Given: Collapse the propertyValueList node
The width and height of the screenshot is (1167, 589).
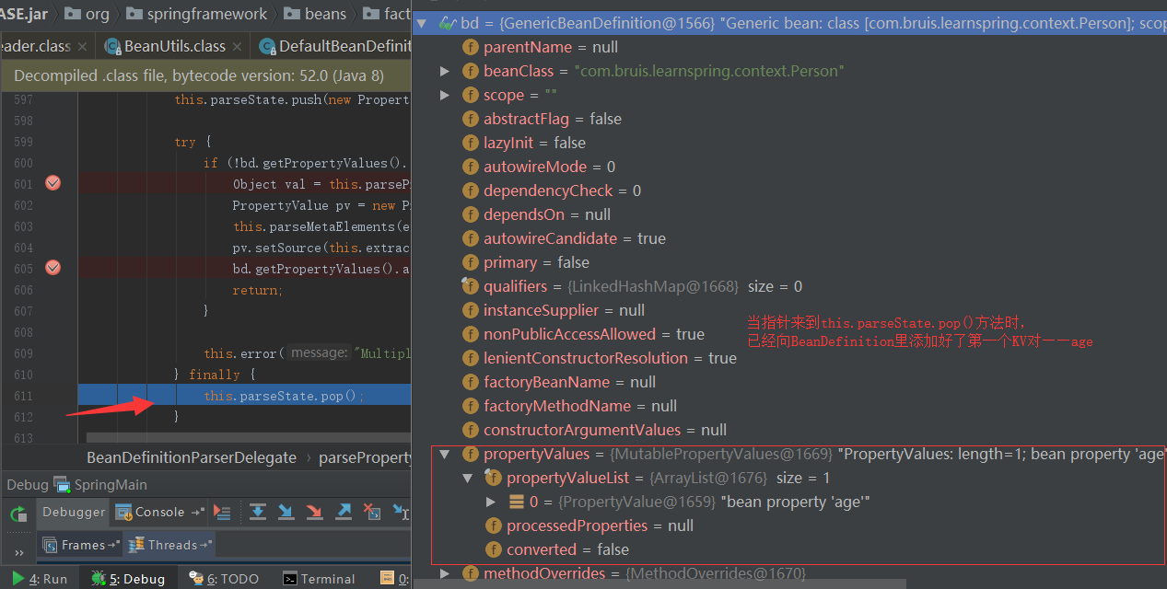Looking at the screenshot, I should pos(468,478).
